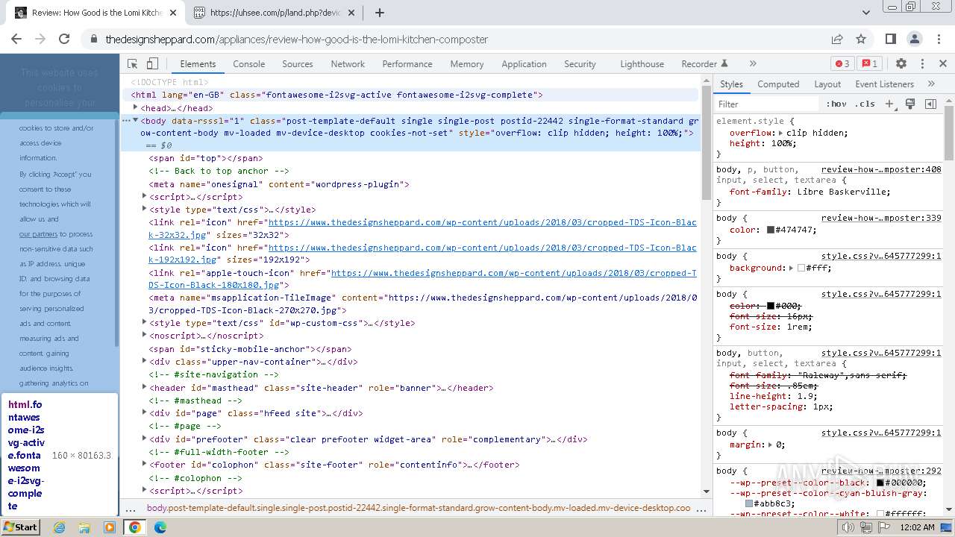Bookmark this page with star icon

tap(861, 39)
